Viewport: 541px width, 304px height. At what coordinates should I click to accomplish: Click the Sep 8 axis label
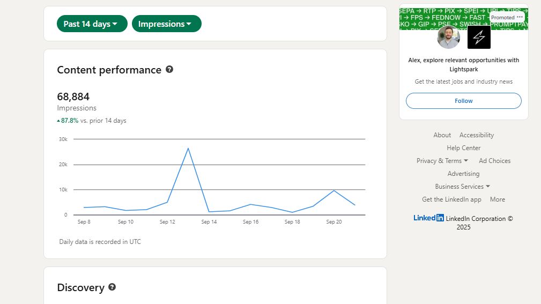(x=84, y=222)
